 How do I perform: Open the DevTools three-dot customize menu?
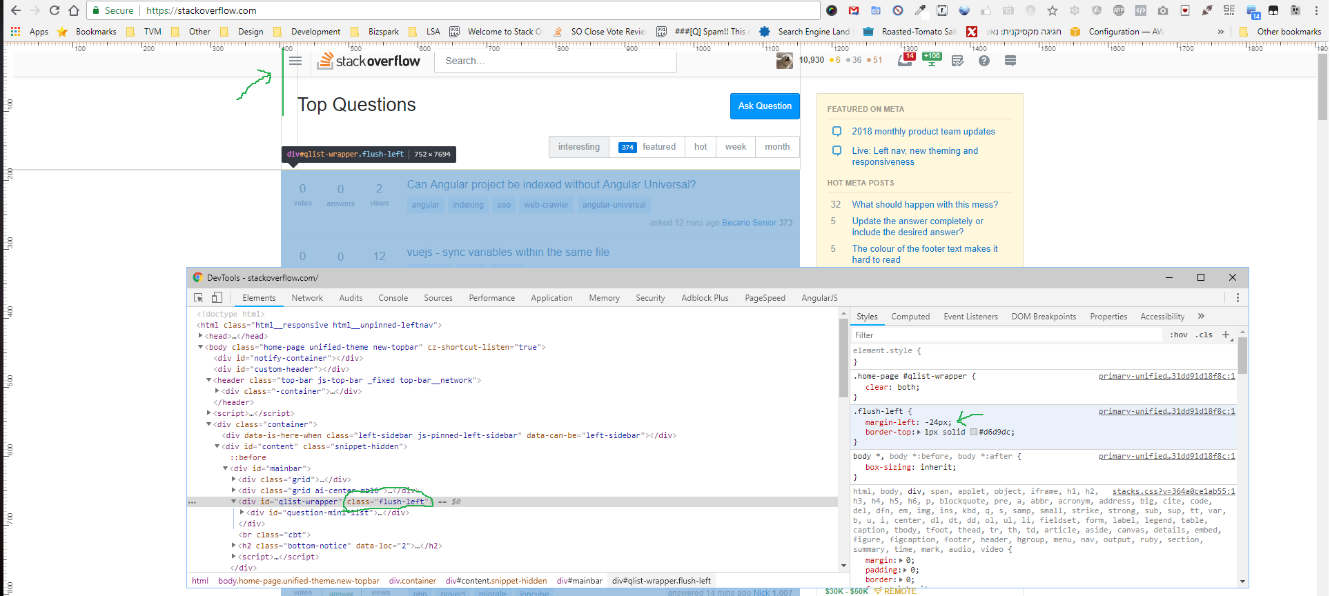[x=1238, y=297]
